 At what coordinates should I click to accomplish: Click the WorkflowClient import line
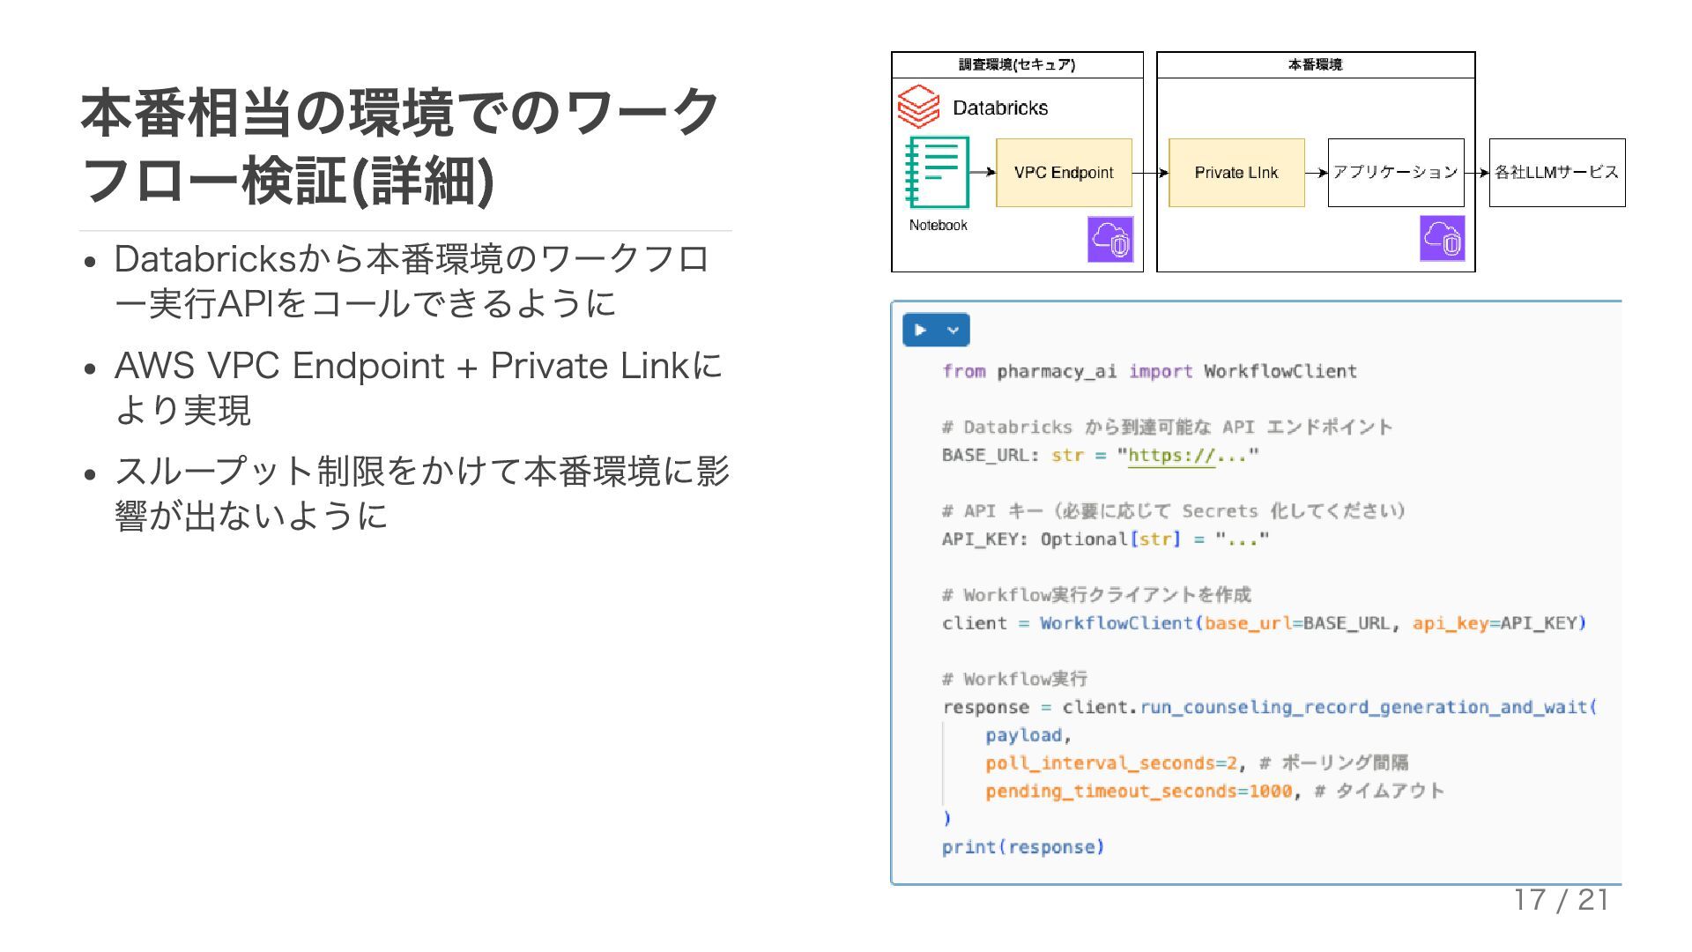click(x=1149, y=371)
